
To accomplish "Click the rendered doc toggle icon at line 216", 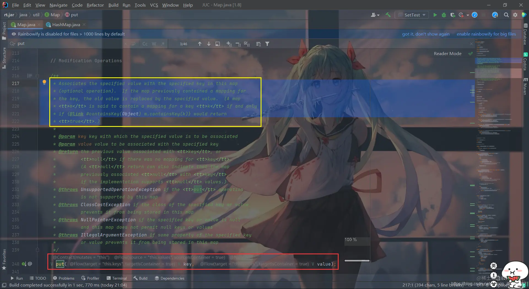I will point(30,76).
